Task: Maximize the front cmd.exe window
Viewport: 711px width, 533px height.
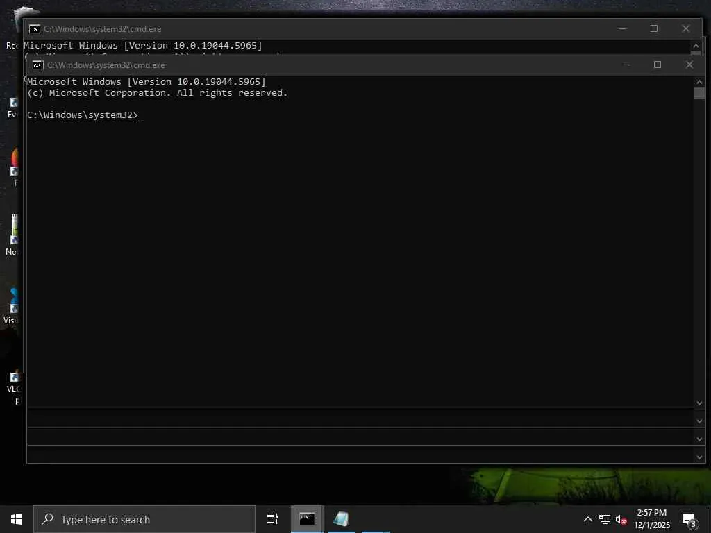Action: tap(657, 65)
